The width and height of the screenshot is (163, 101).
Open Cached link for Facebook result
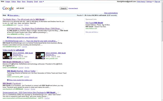[x=27, y=89]
